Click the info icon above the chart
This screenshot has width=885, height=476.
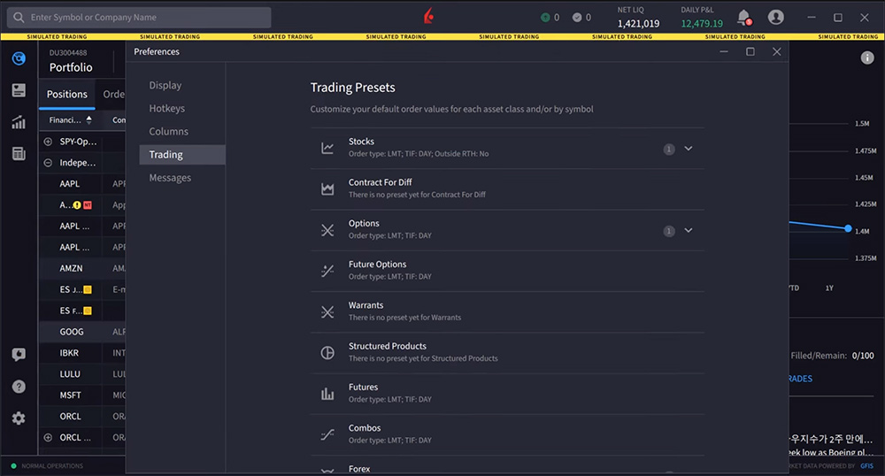point(867,58)
